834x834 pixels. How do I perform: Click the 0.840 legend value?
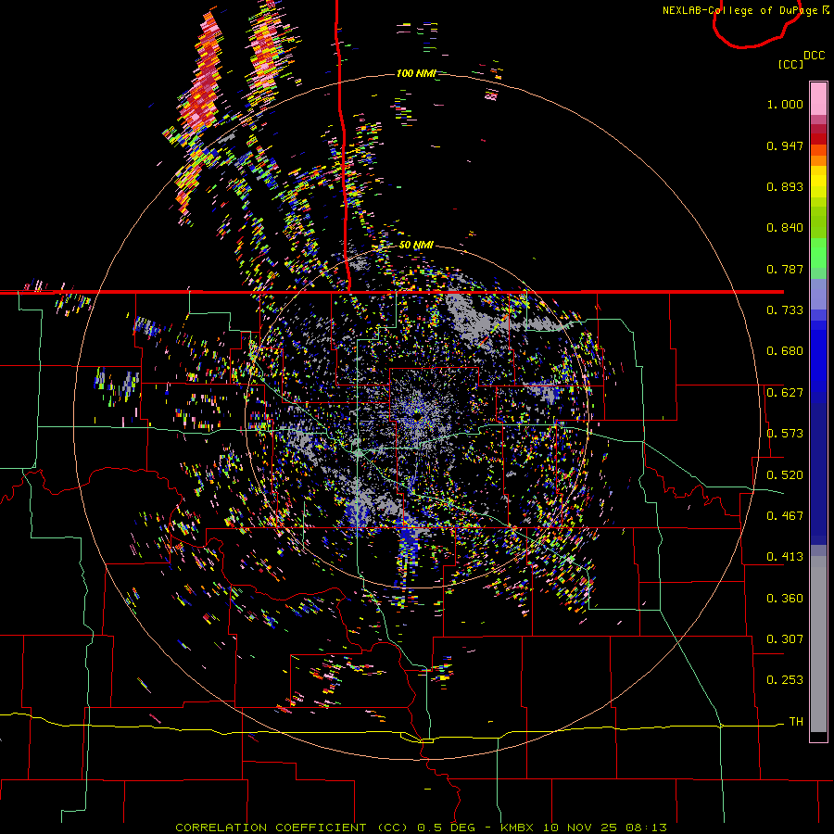point(785,228)
